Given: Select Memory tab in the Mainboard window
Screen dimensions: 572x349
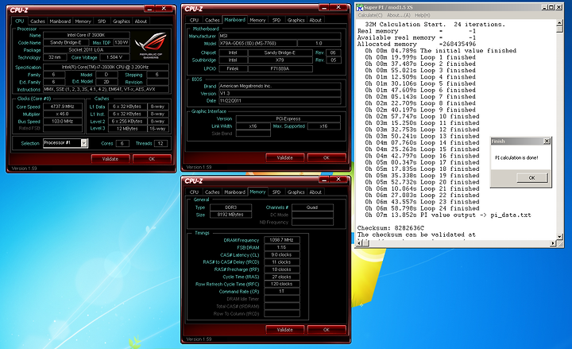Looking at the screenshot, I should click(x=257, y=20).
